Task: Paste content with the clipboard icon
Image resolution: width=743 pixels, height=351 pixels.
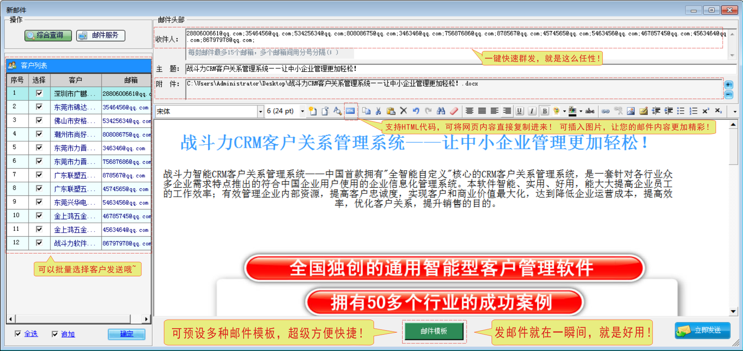Action: coord(391,111)
